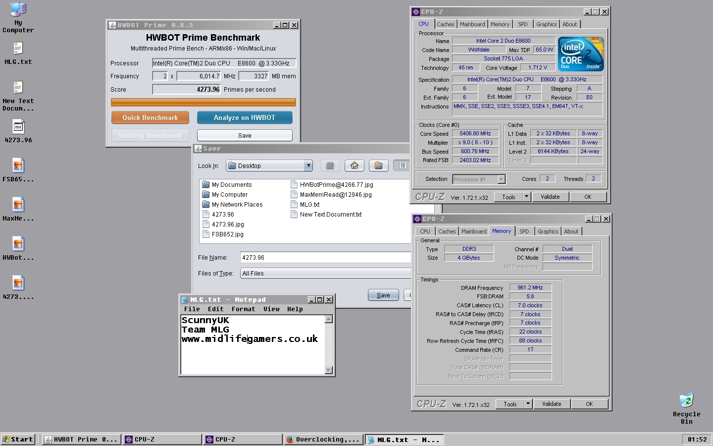The height and width of the screenshot is (446, 713).
Task: Click OK in upper CPU-Z window
Action: [588, 197]
